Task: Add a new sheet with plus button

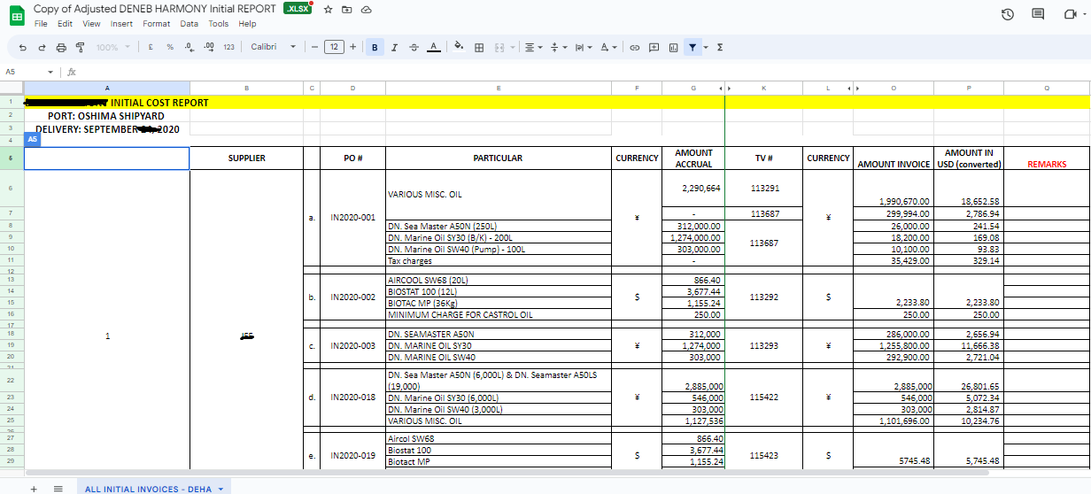Action: pos(34,488)
